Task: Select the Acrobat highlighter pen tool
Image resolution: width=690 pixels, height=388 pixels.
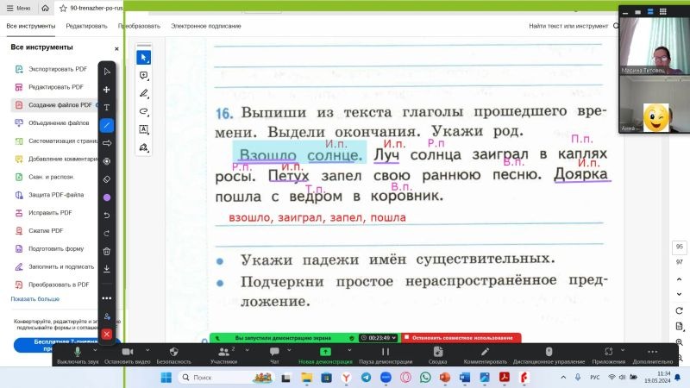Action: (144, 93)
